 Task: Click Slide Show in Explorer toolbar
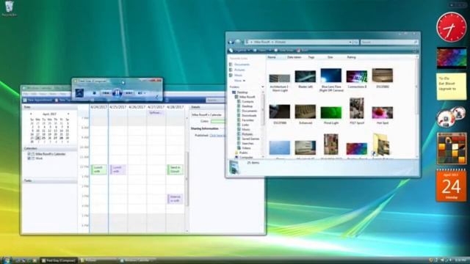284,51
